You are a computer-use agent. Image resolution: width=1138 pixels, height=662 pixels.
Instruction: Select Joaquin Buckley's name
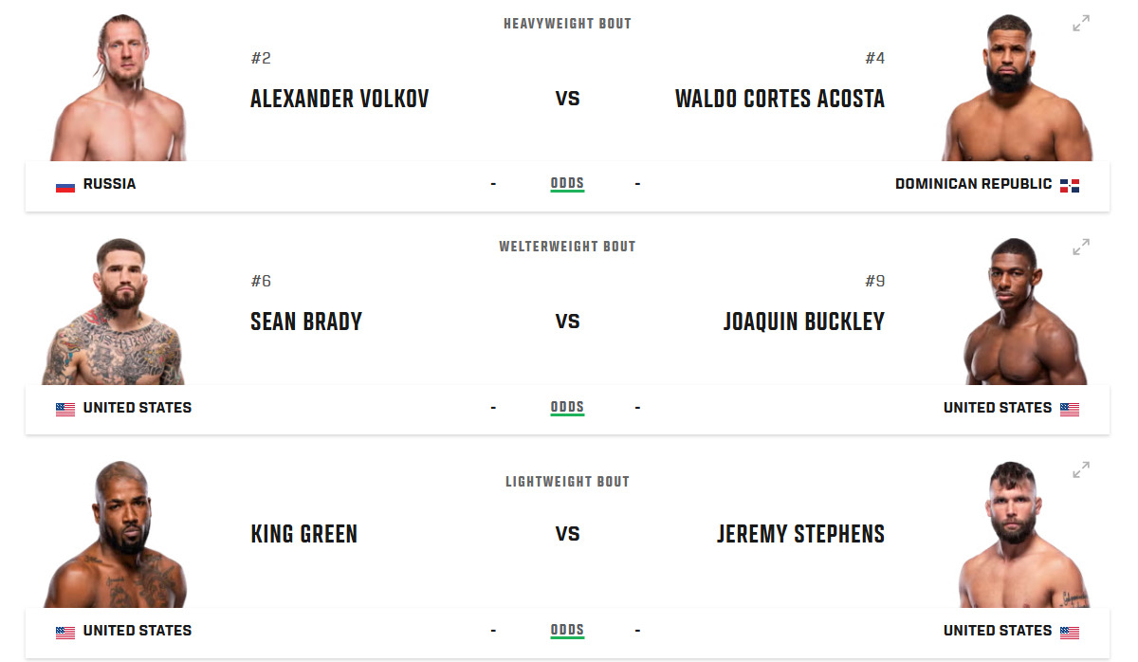click(x=803, y=322)
